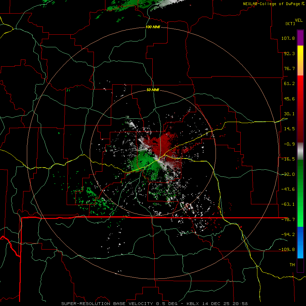The image size is (306, 306).
Task: Select the -63.1 value on velocity scale
Action: [x=288, y=204]
